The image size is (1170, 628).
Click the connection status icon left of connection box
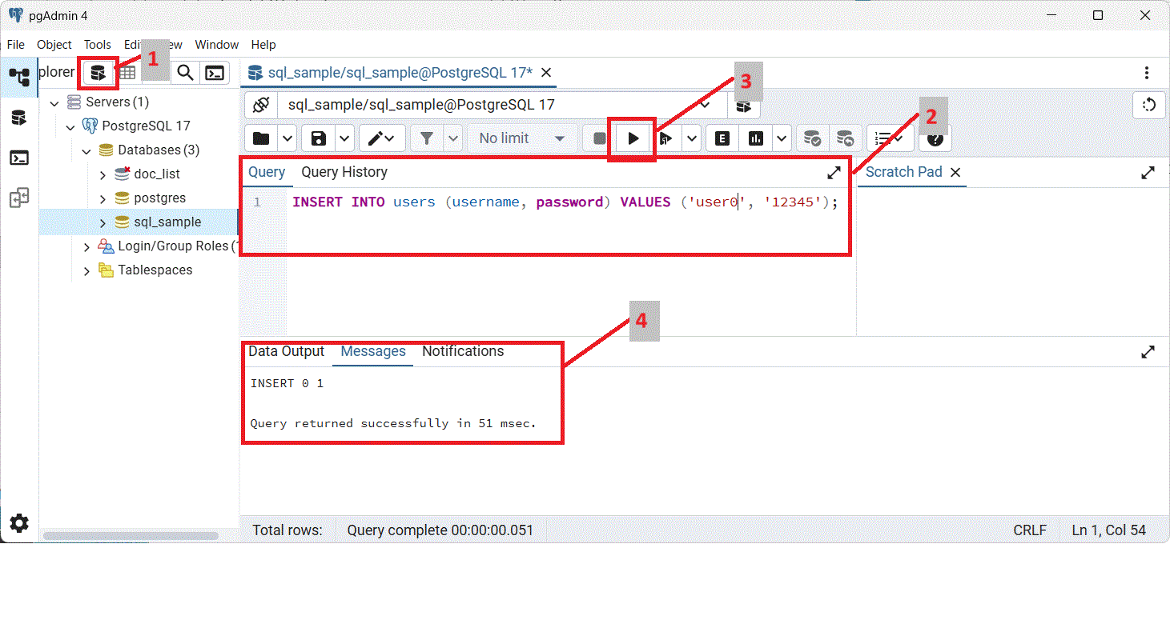click(x=261, y=105)
